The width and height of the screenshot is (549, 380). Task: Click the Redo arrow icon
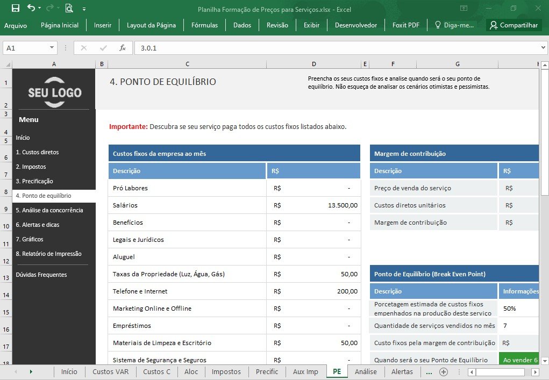point(51,8)
